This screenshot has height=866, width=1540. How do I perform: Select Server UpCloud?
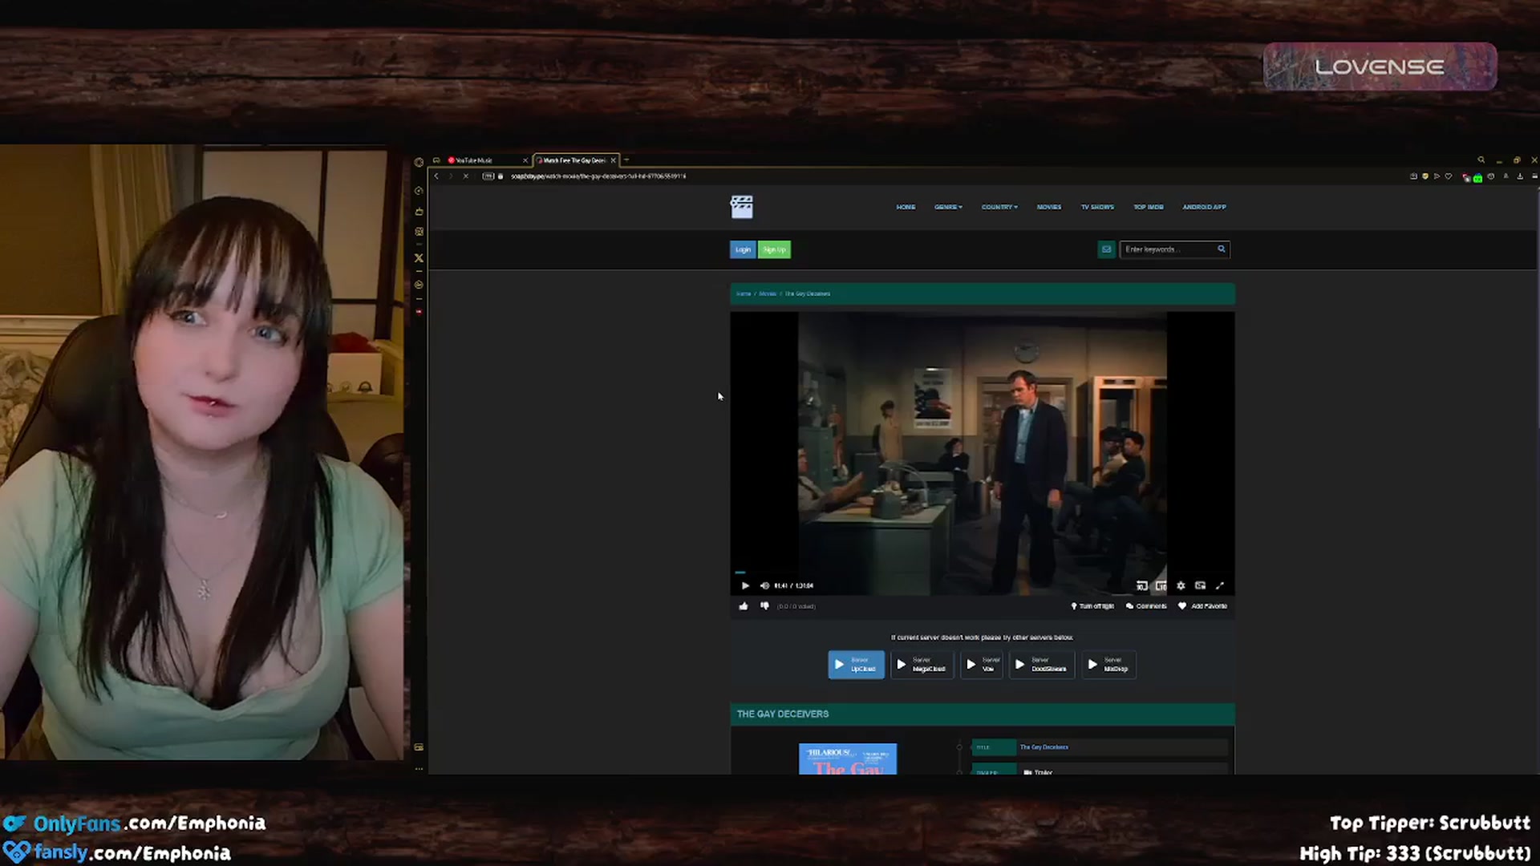(x=856, y=665)
